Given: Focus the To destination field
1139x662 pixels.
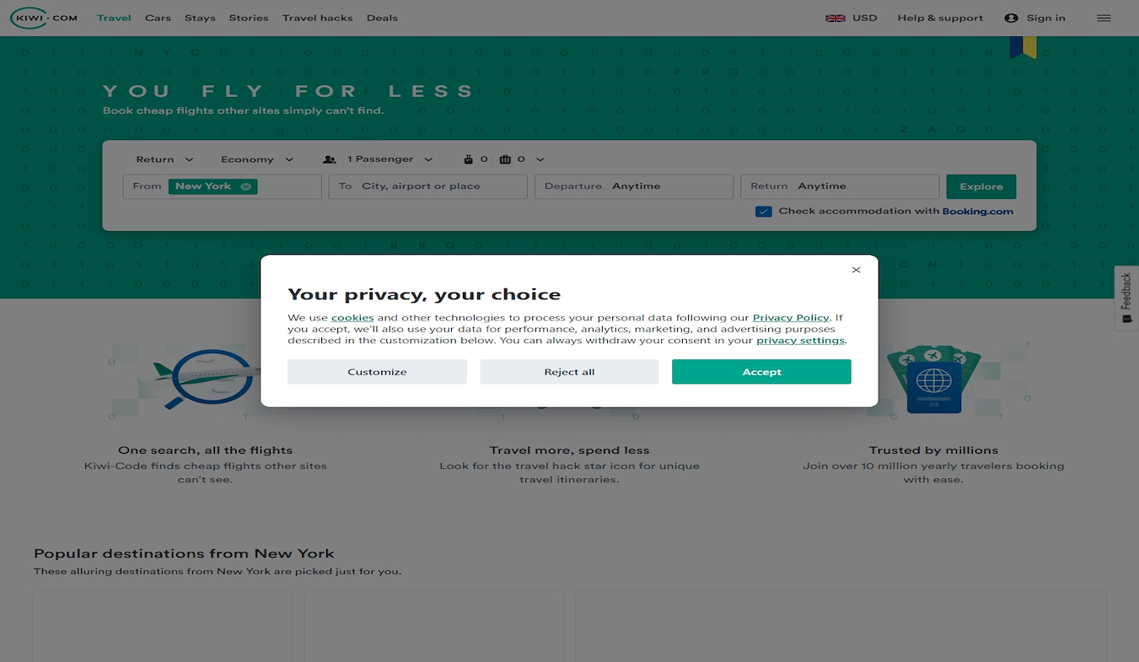Looking at the screenshot, I should tap(428, 186).
